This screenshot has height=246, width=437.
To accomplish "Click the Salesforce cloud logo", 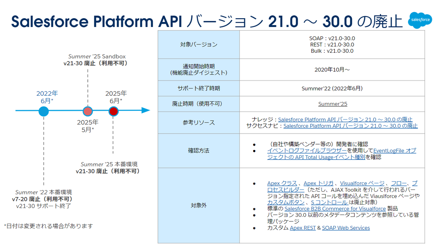I will (420, 20).
